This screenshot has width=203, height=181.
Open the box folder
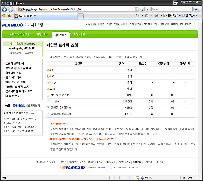(x=52, y=70)
